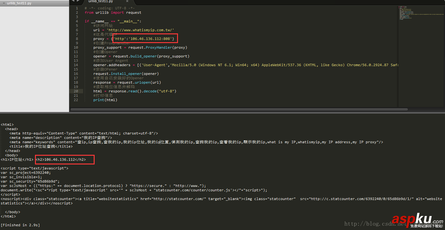
Task: Click the print(html) statement on line 22
Action: (x=105, y=100)
